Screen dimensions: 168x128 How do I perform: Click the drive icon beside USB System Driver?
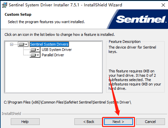(x=33, y=50)
